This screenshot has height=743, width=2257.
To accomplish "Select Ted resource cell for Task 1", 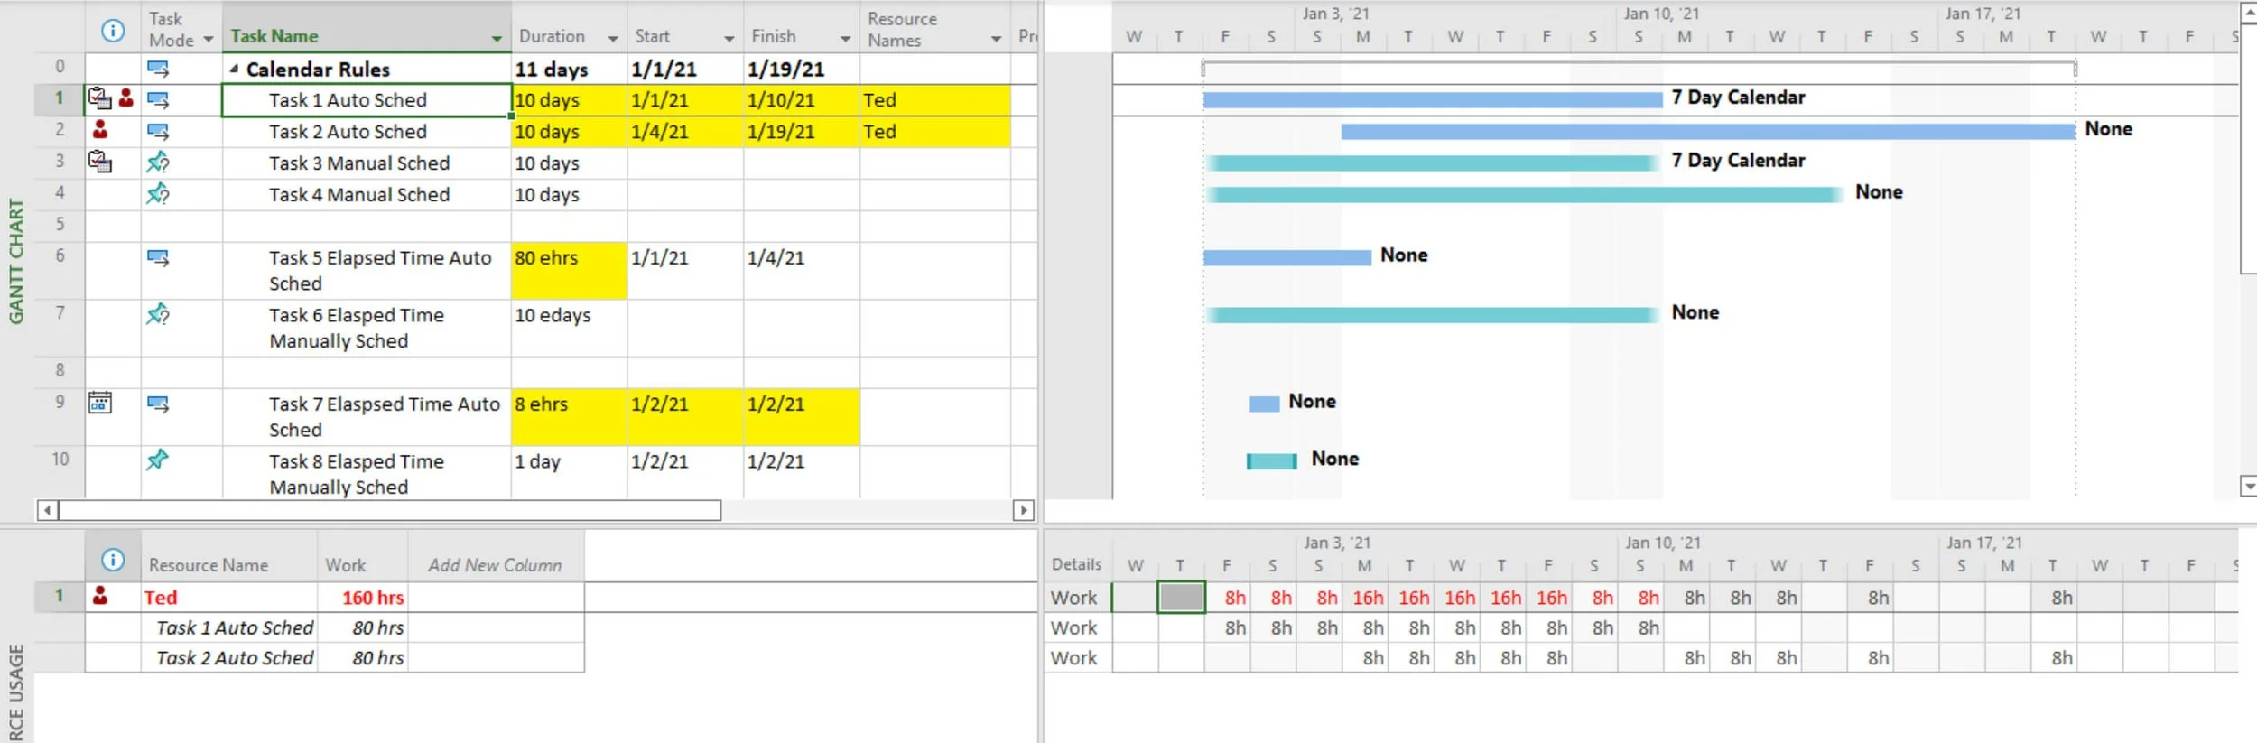I will tap(935, 100).
